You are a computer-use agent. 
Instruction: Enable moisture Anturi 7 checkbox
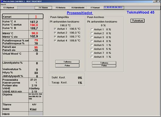[92, 53]
